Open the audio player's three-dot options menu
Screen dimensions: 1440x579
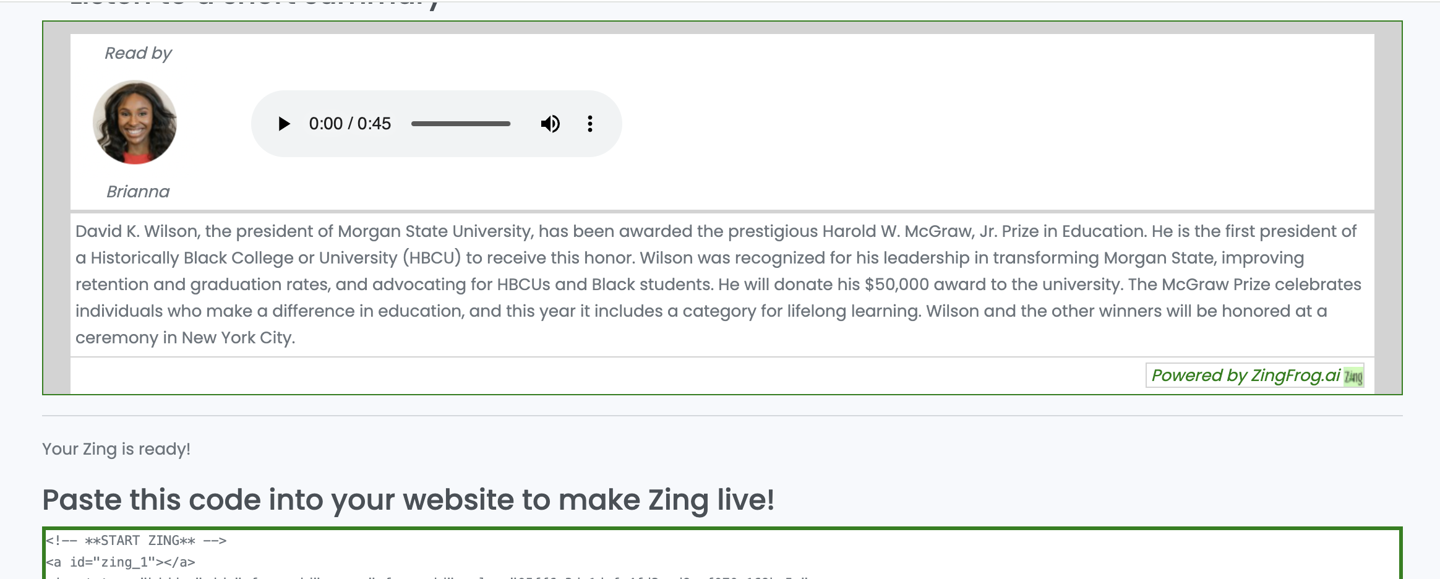590,124
